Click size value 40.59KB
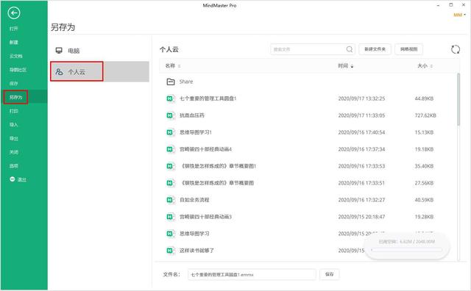Screen dimensions: 471x291 [x=424, y=200]
